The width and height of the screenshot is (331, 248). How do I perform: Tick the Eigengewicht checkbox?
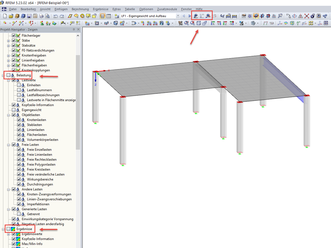click(x=14, y=110)
